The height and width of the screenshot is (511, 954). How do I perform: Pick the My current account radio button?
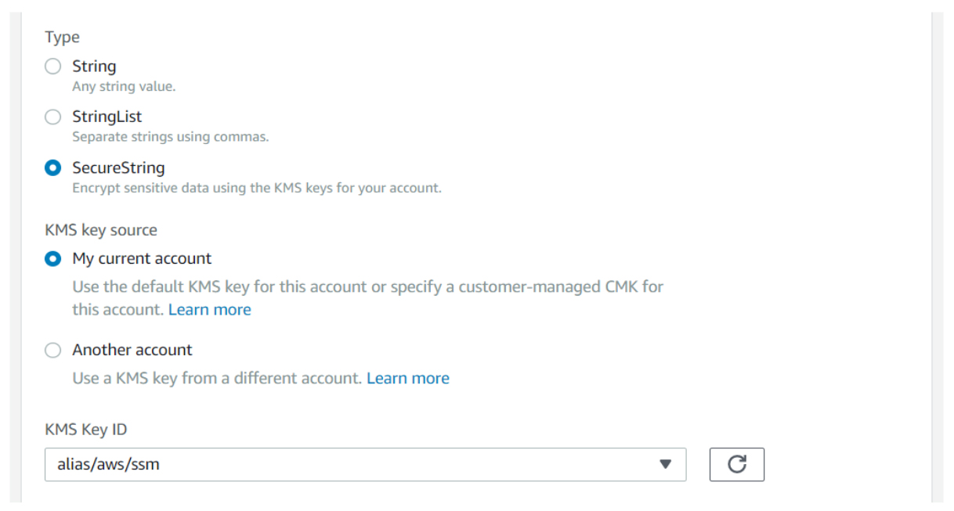click(53, 258)
